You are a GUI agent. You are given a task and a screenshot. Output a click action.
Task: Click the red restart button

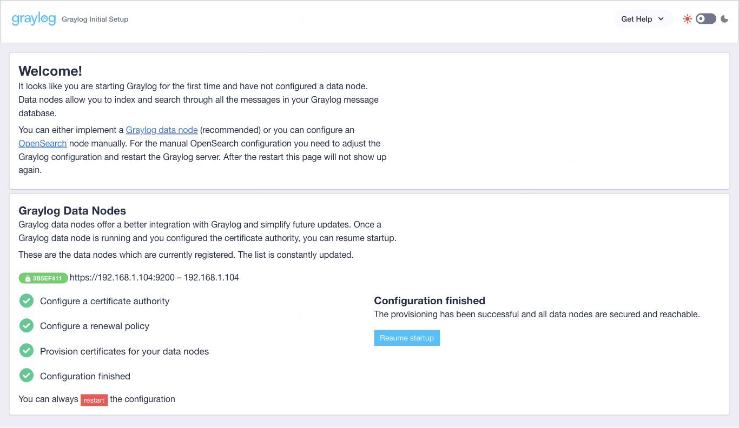pos(94,399)
